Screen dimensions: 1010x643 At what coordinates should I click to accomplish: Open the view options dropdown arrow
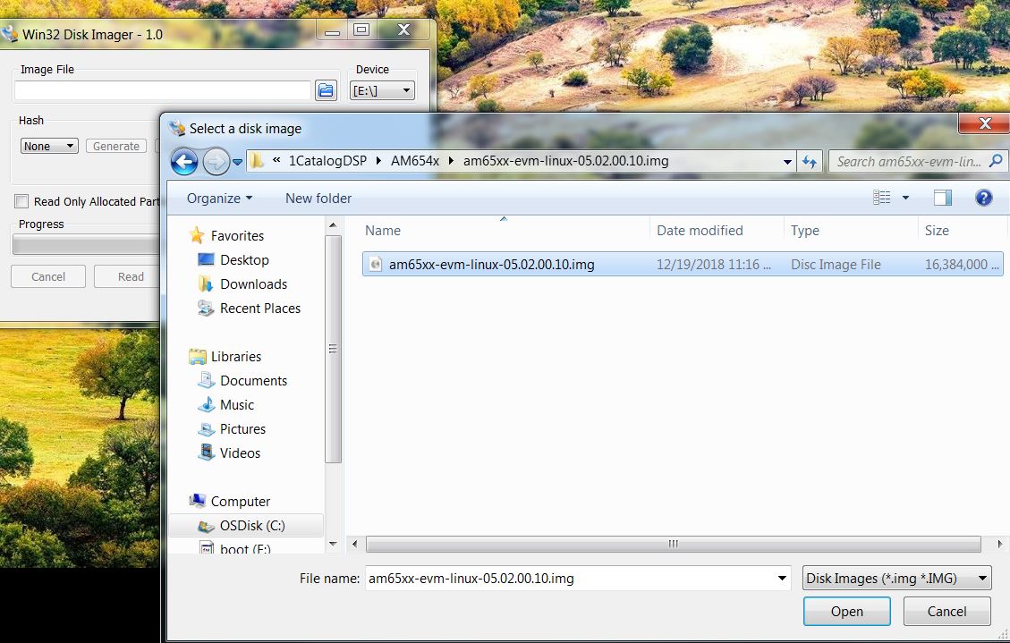[x=905, y=198]
